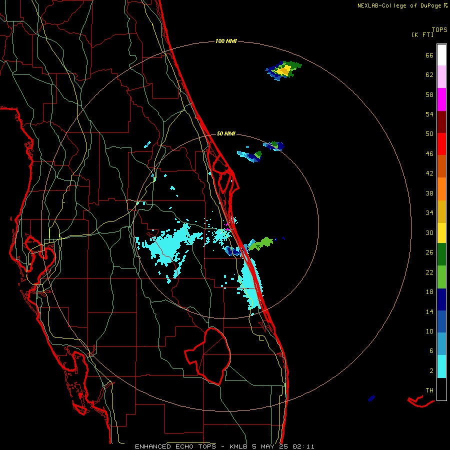Click the 18 legend value
This screenshot has height=450, width=450.
click(x=429, y=292)
